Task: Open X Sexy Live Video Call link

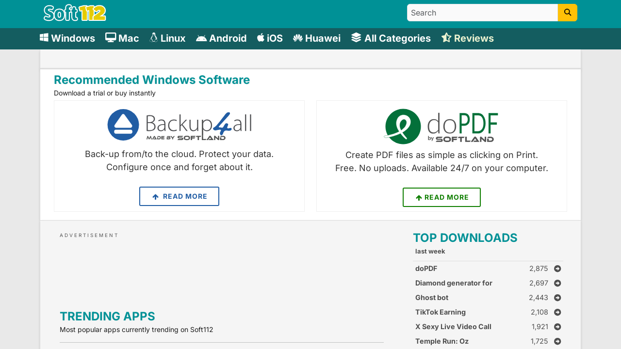Action: [453, 327]
